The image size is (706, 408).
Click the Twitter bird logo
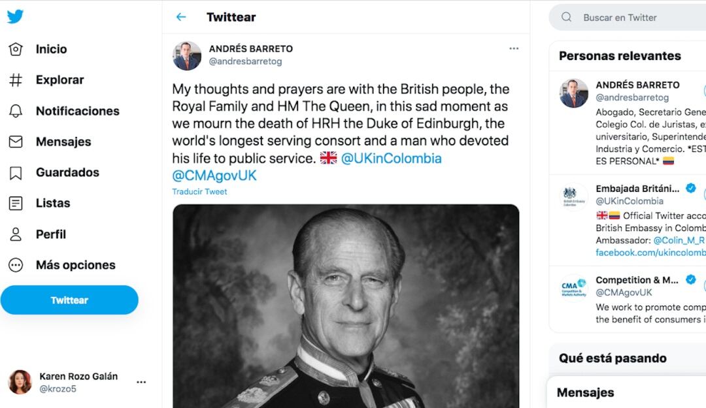(x=16, y=17)
